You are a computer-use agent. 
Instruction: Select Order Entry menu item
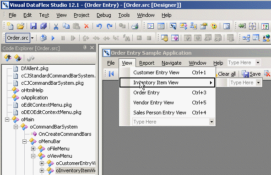coord(167,93)
